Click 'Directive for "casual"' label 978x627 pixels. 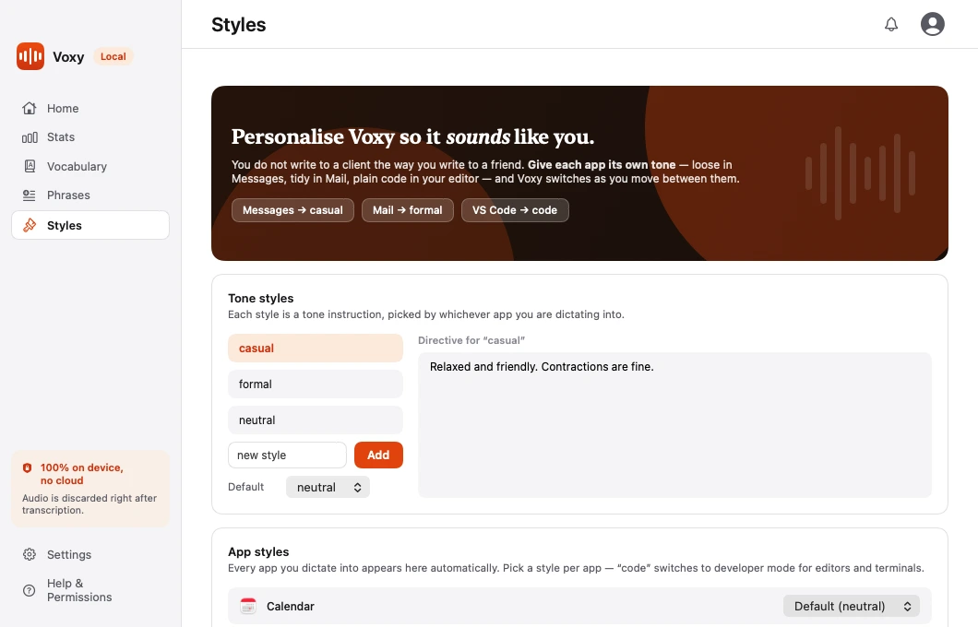pyautogui.click(x=471, y=340)
